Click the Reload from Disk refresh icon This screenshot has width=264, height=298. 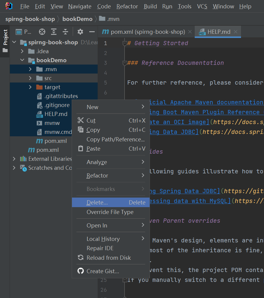(x=81, y=258)
